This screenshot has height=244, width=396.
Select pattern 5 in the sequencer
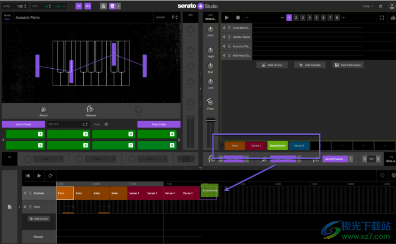[x=317, y=17]
